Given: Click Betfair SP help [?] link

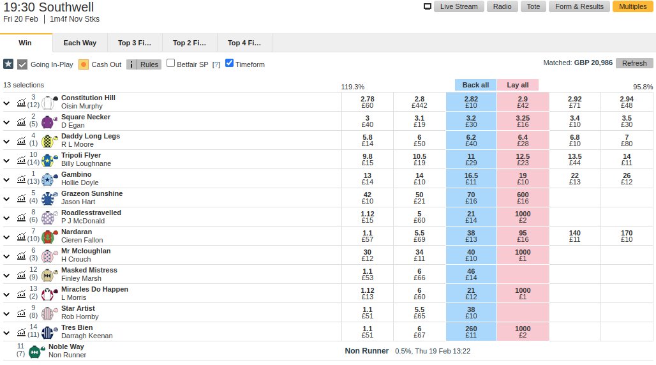Looking at the screenshot, I should (x=216, y=64).
